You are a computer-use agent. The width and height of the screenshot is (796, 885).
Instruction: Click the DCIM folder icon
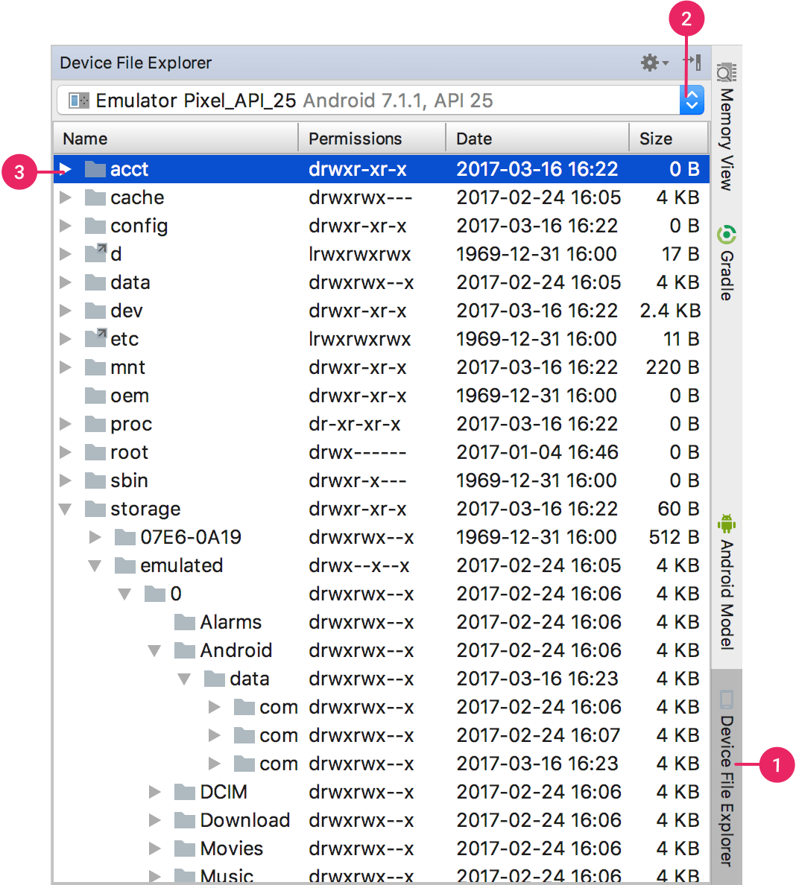click(x=183, y=792)
